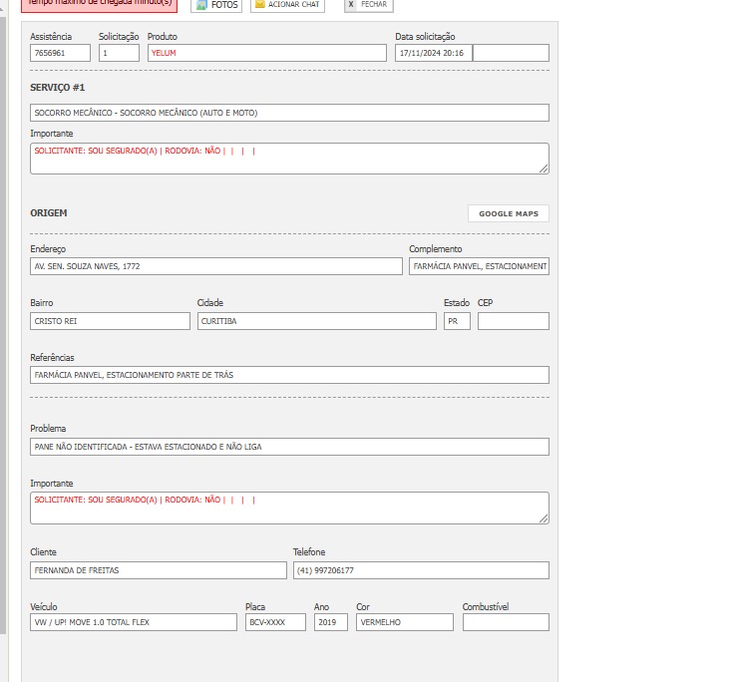The height and width of the screenshot is (682, 731).
Task: Click the Problema label
Action: [48, 429]
